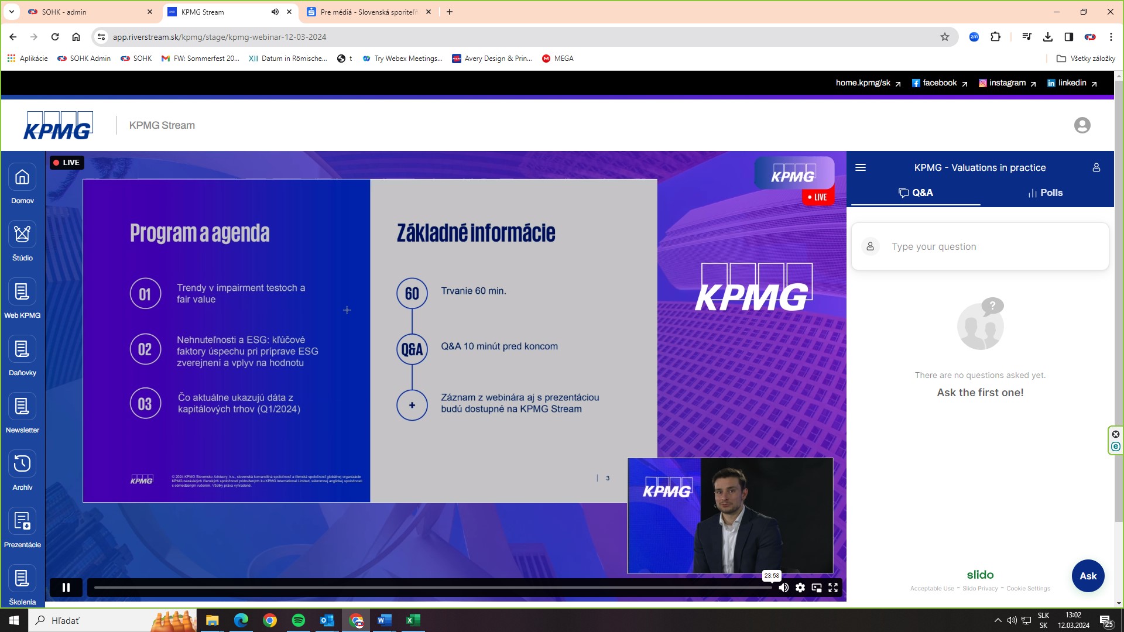Expand the browser tab search dropdown
The height and width of the screenshot is (632, 1124).
11,12
